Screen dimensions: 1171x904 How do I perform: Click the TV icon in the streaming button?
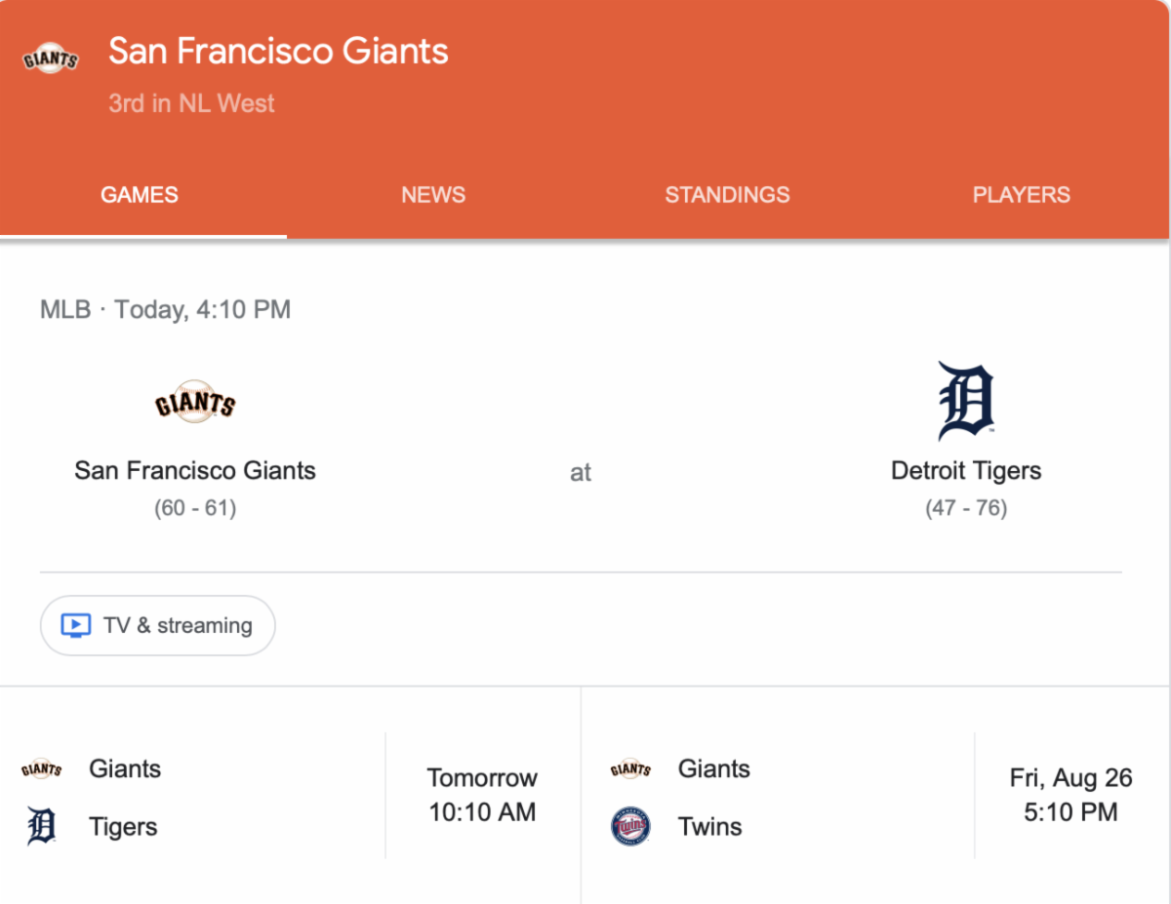[x=75, y=625]
